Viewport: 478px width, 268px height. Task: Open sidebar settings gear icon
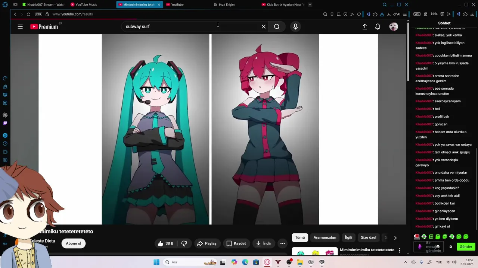[5, 160]
